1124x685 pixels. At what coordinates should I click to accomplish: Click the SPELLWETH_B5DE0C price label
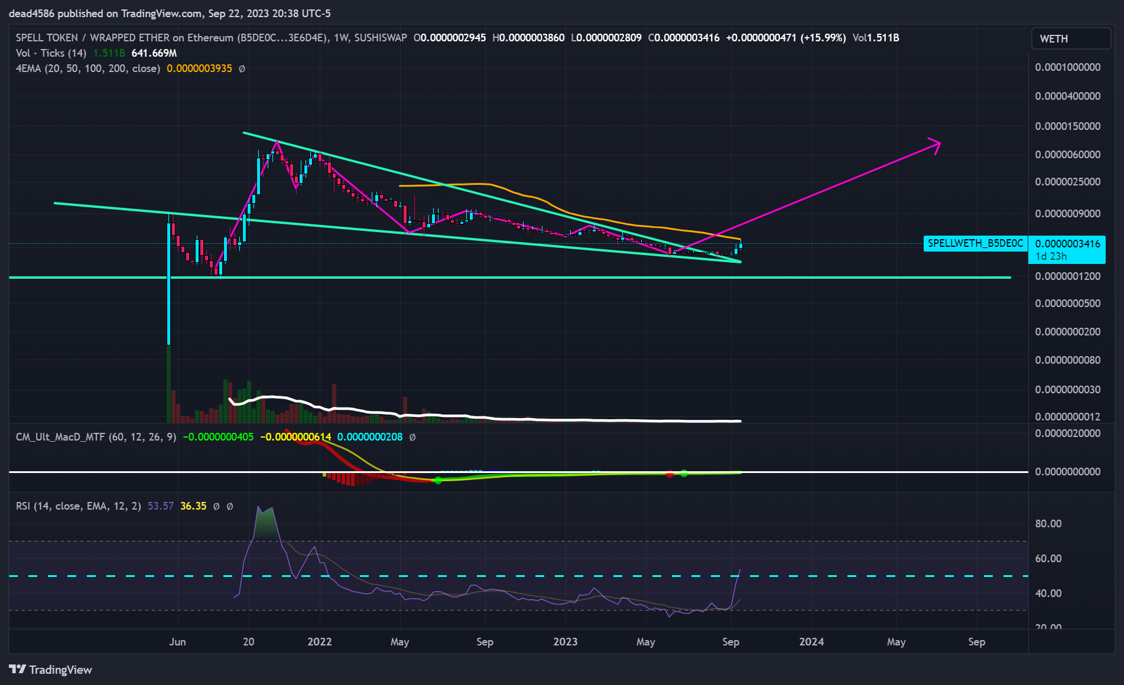point(975,243)
